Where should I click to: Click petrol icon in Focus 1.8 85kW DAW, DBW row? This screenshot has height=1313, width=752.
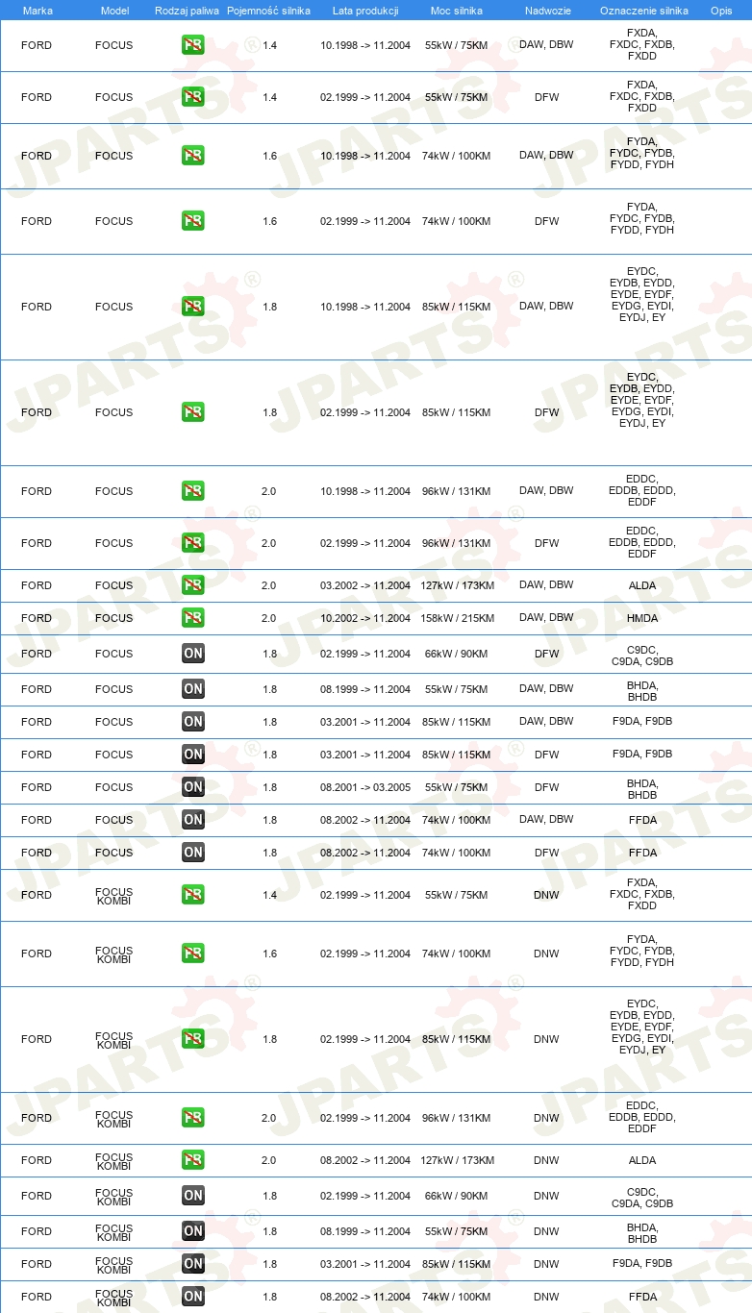point(193,307)
